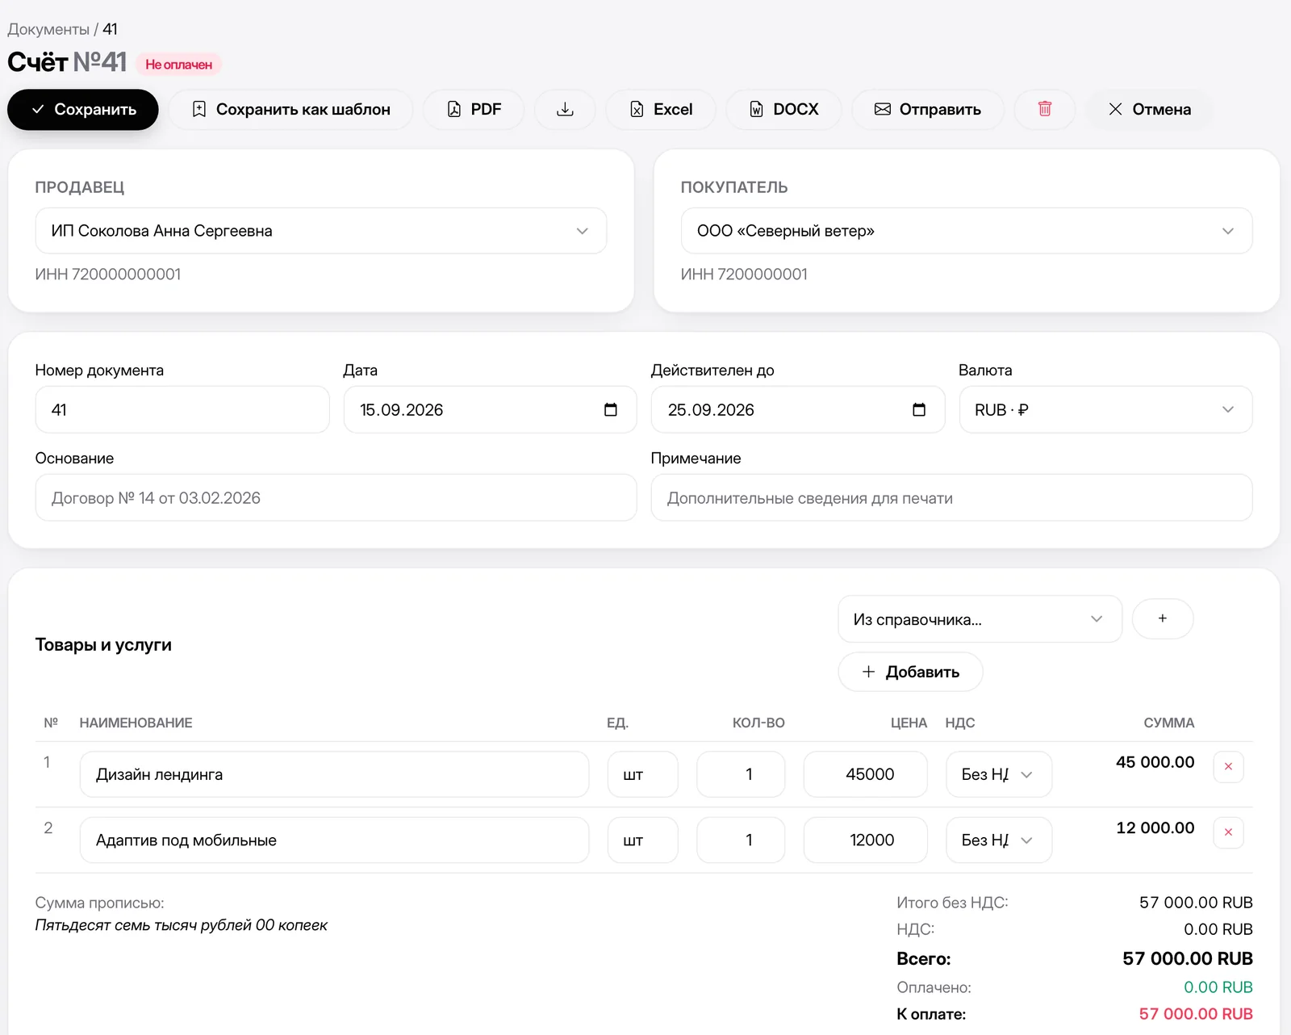Viewport: 1291px width, 1035px height.
Task: Click the plus button beside Из справочника
Action: pos(1163,618)
